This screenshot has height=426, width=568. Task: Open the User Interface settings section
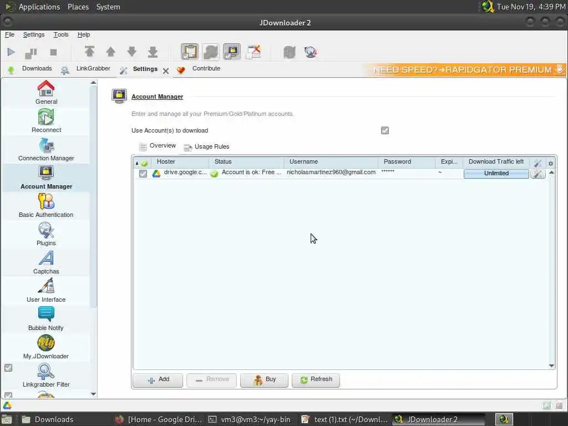(x=46, y=291)
